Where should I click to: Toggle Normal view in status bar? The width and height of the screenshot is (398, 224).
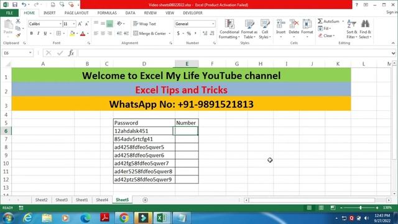coord(309,208)
